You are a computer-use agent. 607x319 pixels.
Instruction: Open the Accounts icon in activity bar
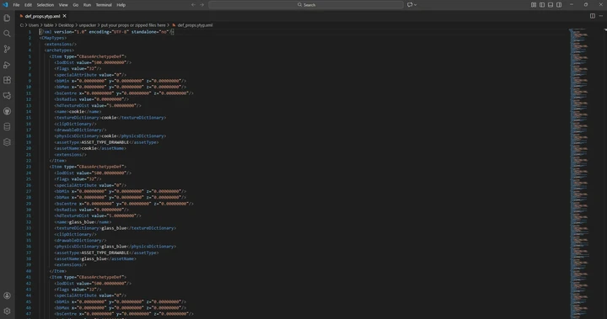pyautogui.click(x=7, y=295)
